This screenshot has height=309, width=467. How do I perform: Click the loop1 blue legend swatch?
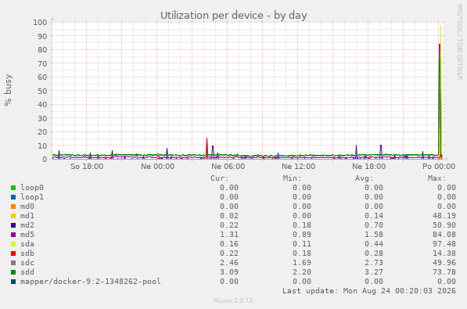pyautogui.click(x=13, y=197)
